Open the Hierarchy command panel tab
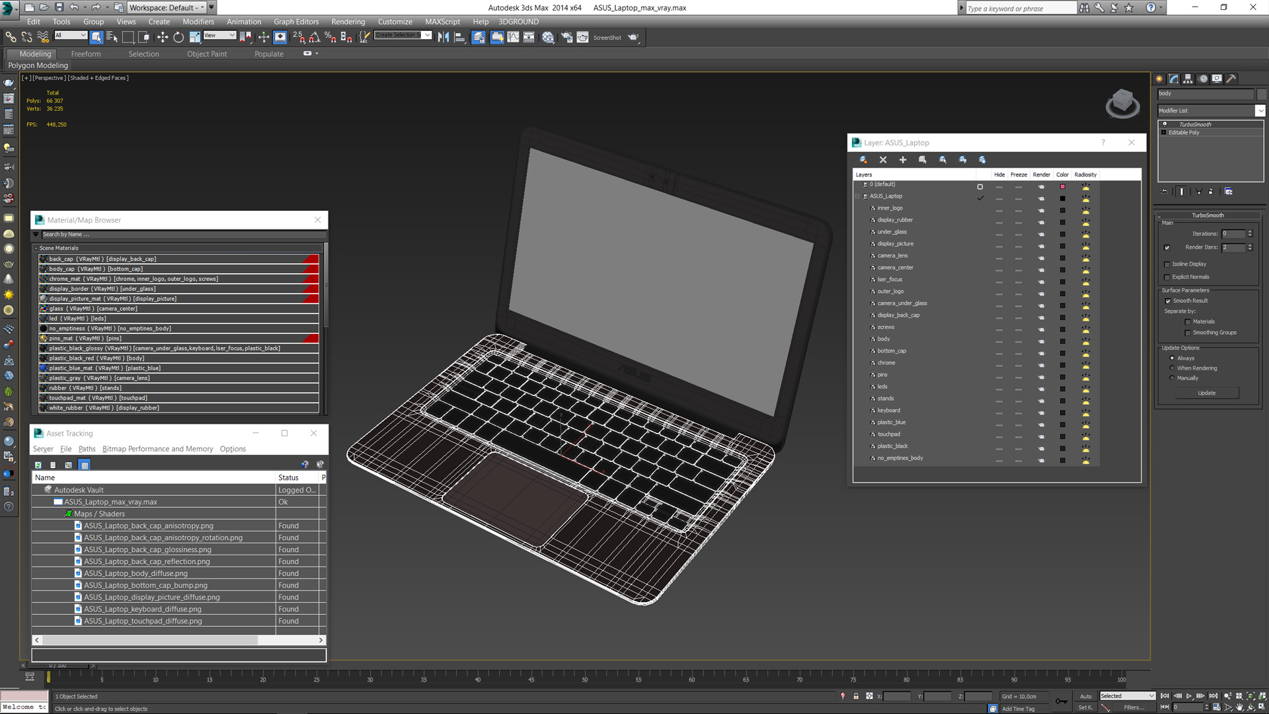The image size is (1269, 714). [1188, 79]
